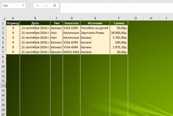173x116 pixels.
Task: Select 'VISA 6399' cell in row 2
Action: (72, 28)
